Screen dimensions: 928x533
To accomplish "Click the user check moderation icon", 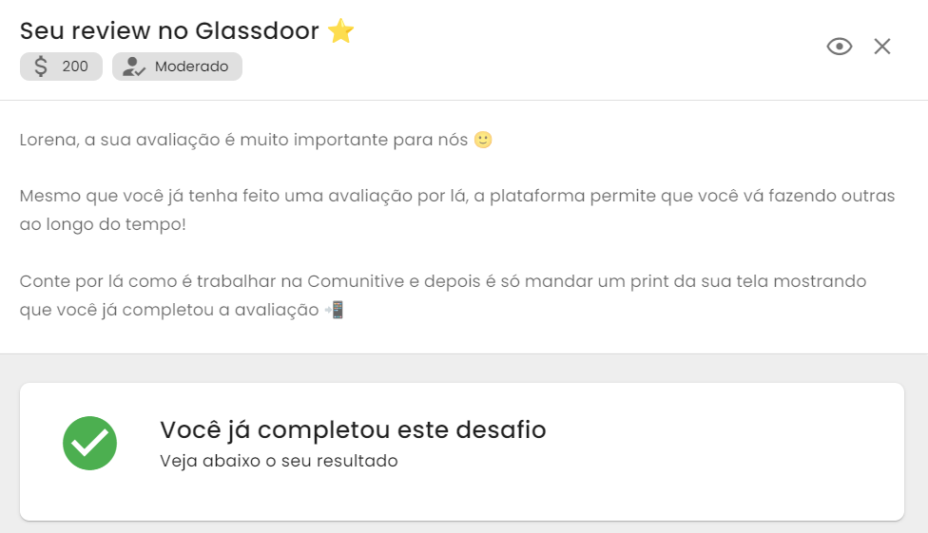I will 133,67.
